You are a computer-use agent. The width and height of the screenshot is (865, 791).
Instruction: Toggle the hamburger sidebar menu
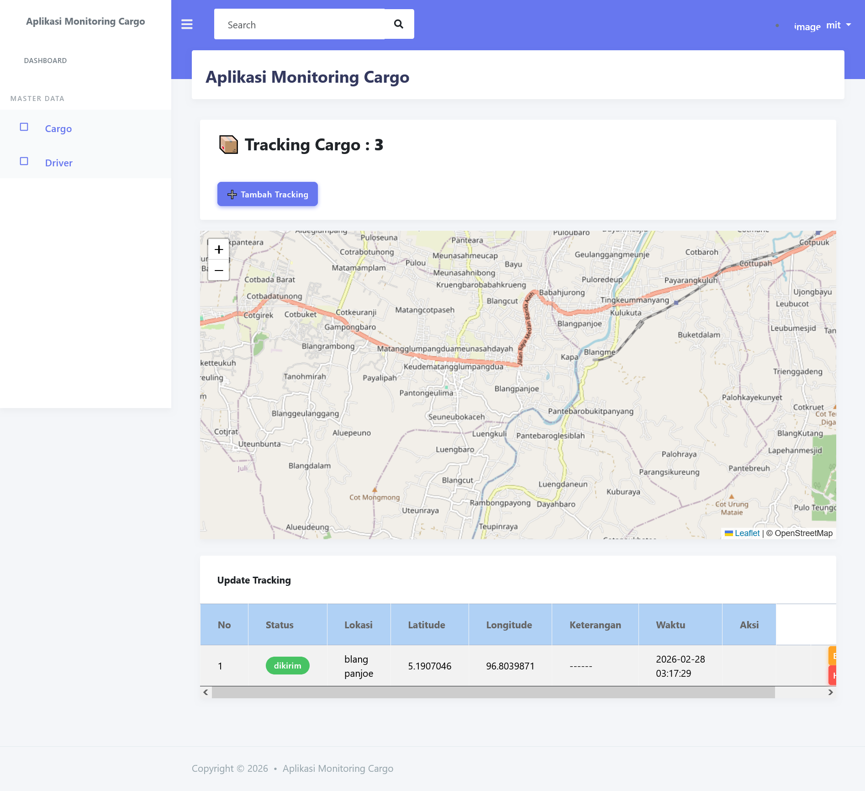click(x=187, y=24)
